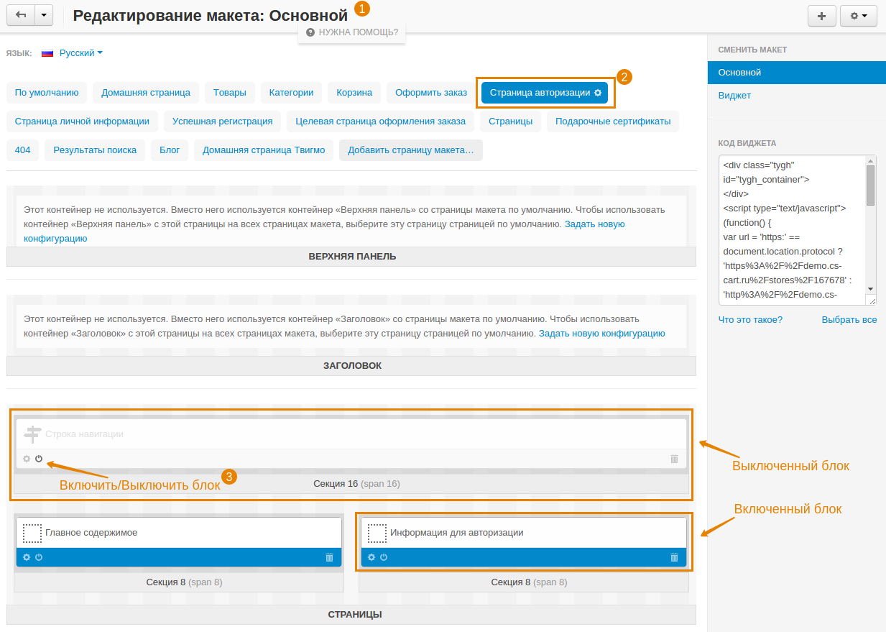
Task: Click inside the widget code text area
Action: (790, 230)
